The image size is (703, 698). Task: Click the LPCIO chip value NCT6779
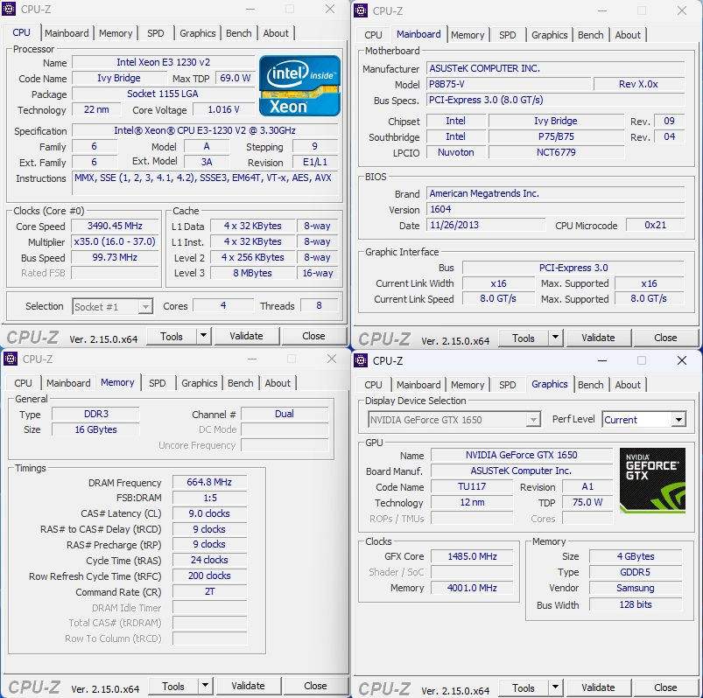click(556, 152)
